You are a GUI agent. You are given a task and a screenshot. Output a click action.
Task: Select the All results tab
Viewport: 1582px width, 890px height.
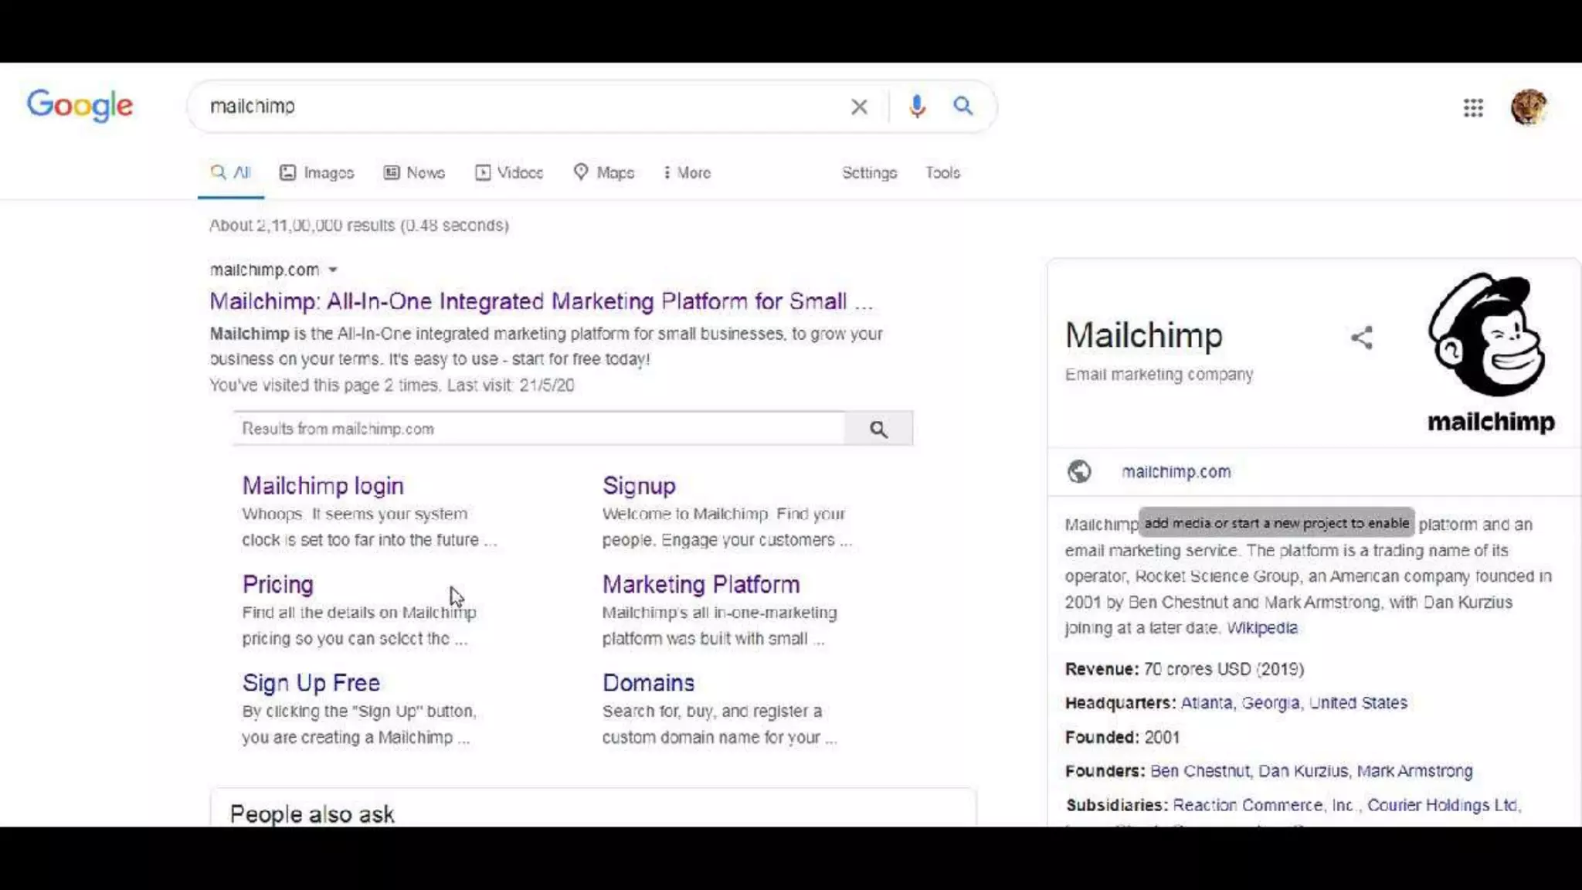point(231,172)
